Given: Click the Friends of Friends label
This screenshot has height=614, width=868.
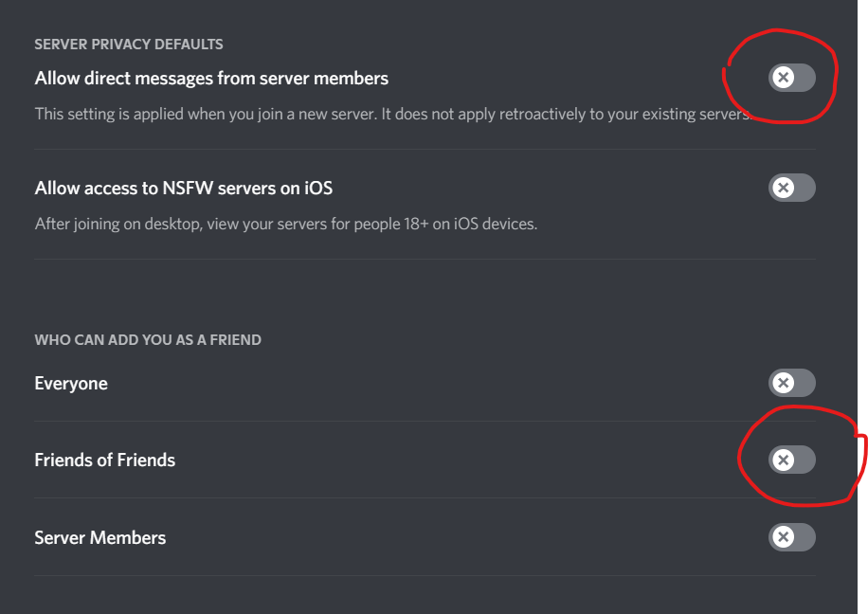Looking at the screenshot, I should tap(104, 460).
